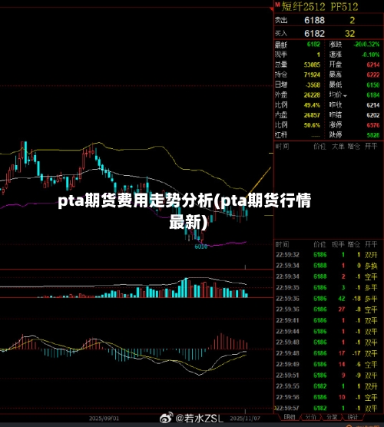Select the 持仓 value 71924

(312, 74)
